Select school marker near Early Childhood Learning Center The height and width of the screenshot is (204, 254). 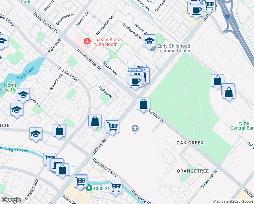(x=149, y=42)
